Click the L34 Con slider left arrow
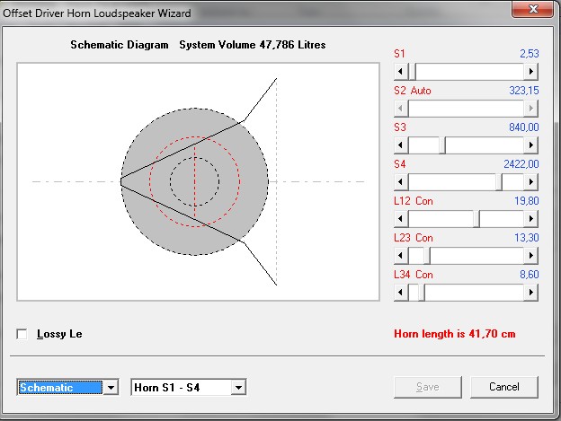This screenshot has width=561, height=421. point(401,293)
